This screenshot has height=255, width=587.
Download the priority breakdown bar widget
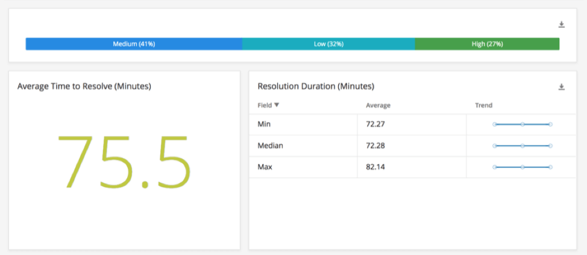click(x=561, y=25)
